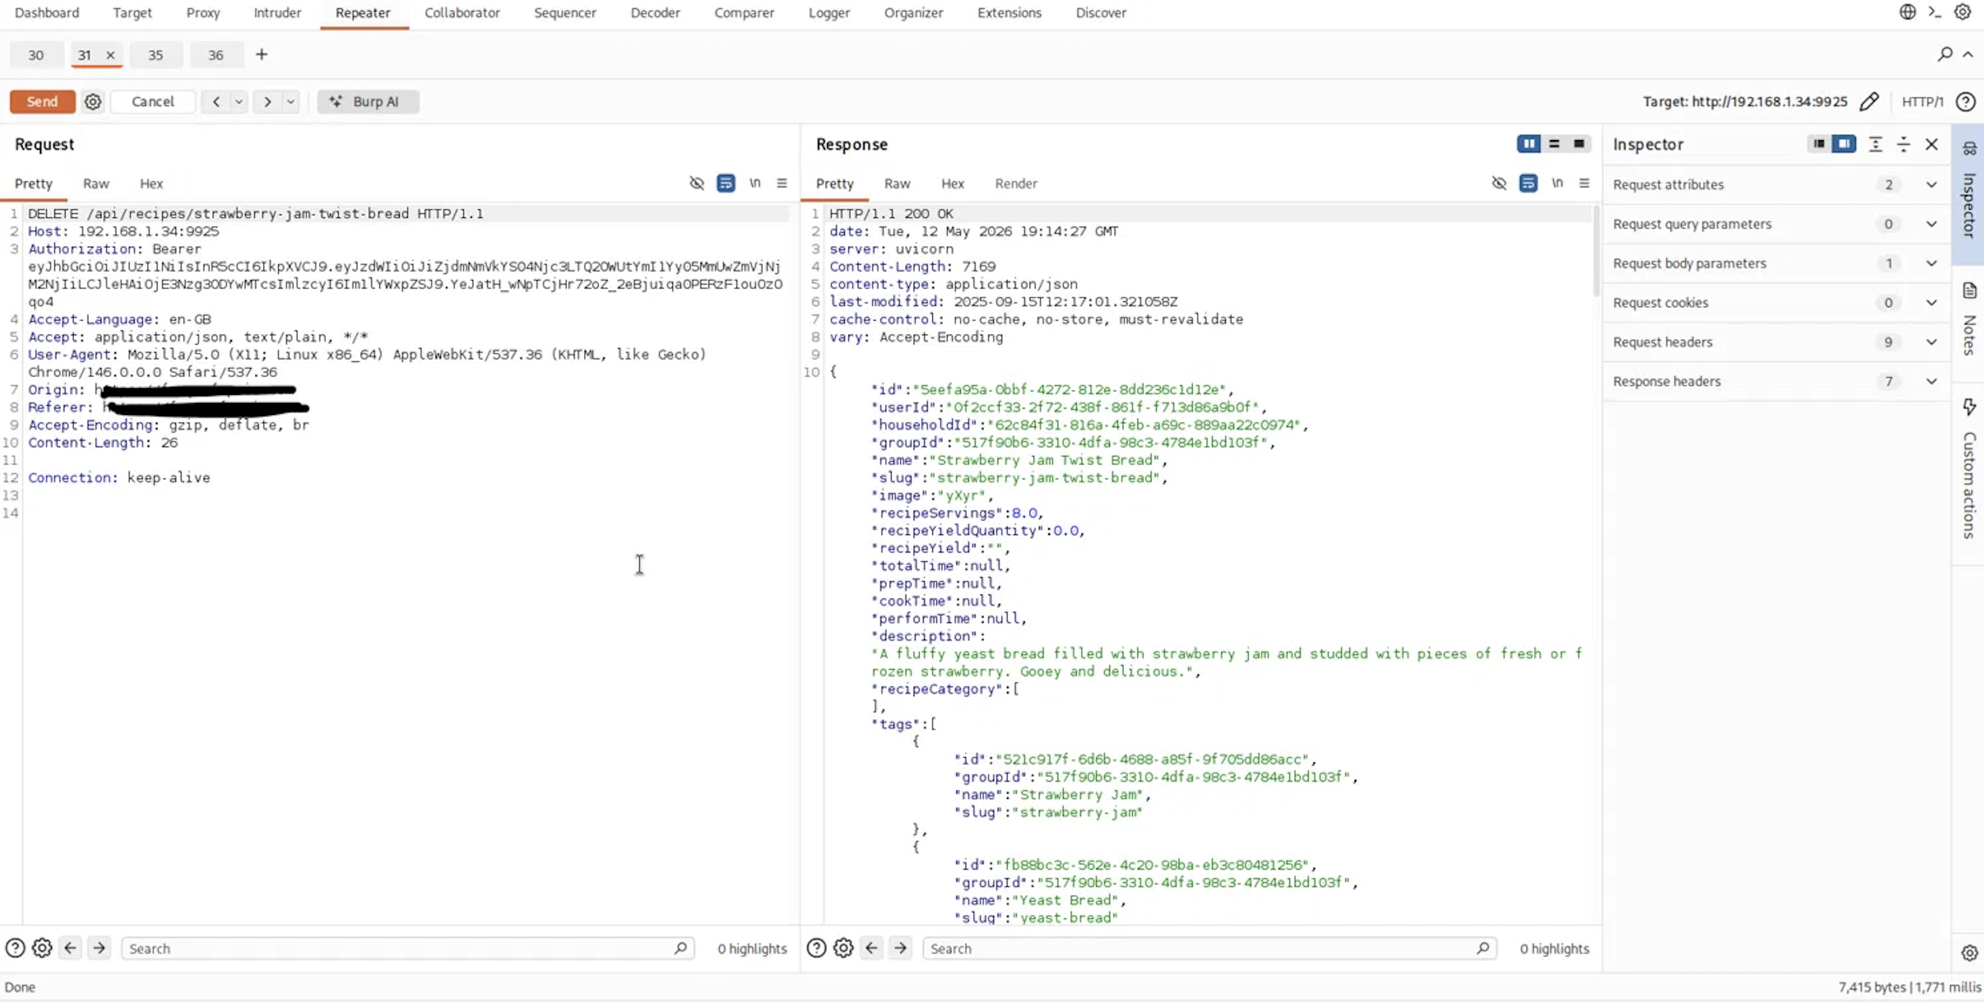Open Burp settings gear top right
This screenshot has height=1003, width=1984.
(x=1963, y=12)
